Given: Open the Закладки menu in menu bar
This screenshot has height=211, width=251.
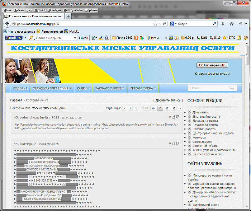Looking at the screenshot, I should 54,10.
